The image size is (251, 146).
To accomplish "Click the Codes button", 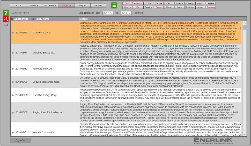I will tap(159, 7).
